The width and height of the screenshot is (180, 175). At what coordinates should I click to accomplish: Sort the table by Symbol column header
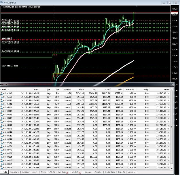(x=67, y=90)
